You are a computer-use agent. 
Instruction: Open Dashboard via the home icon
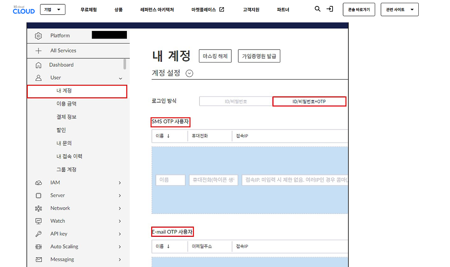(38, 65)
